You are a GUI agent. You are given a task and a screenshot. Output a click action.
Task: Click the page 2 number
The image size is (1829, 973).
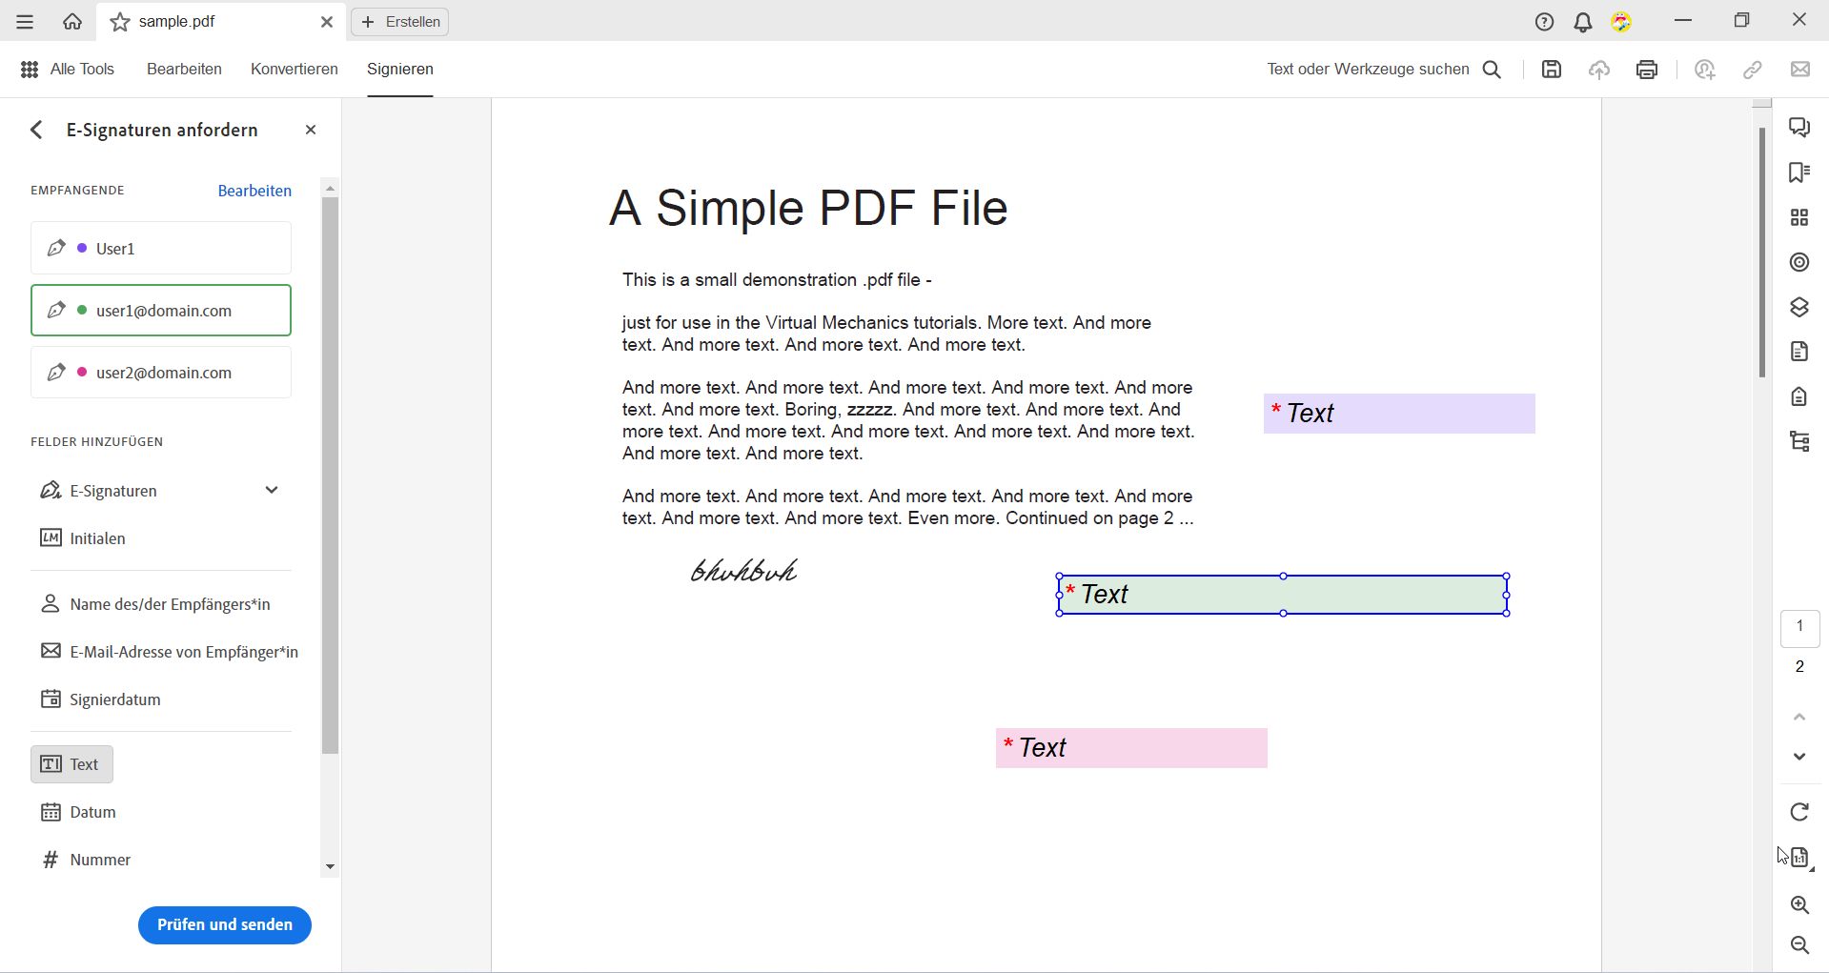pos(1799,667)
